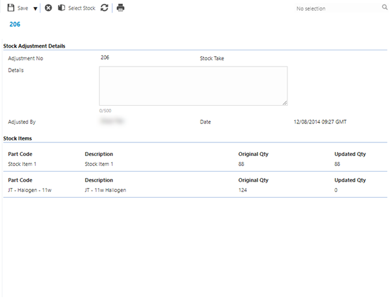Refresh the stock adjustment page

tap(105, 8)
